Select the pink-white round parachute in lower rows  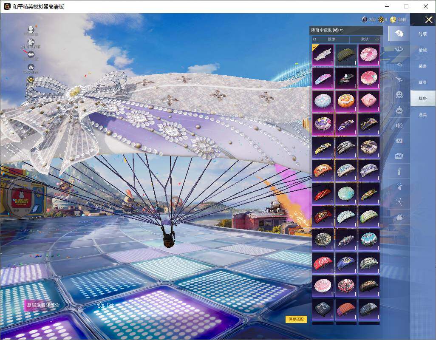pos(323,286)
